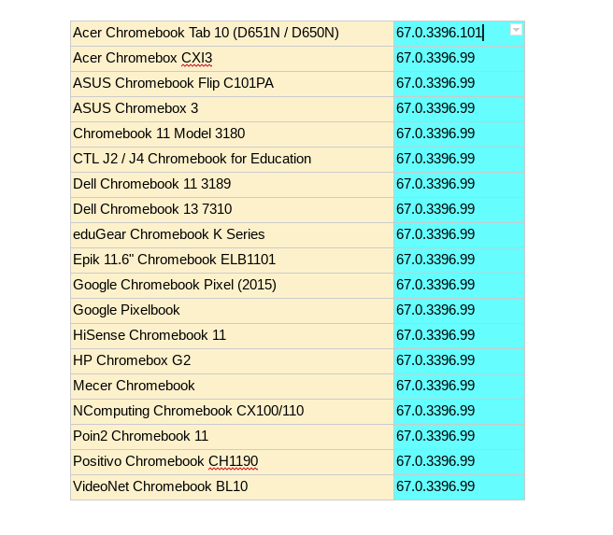Select the Dell Chromebook 13 7310 cell
613x535 pixels.
pyautogui.click(x=152, y=210)
